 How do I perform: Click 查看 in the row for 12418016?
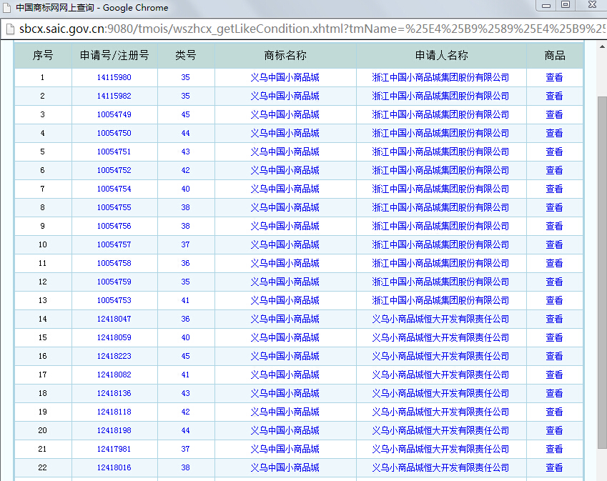click(x=554, y=467)
